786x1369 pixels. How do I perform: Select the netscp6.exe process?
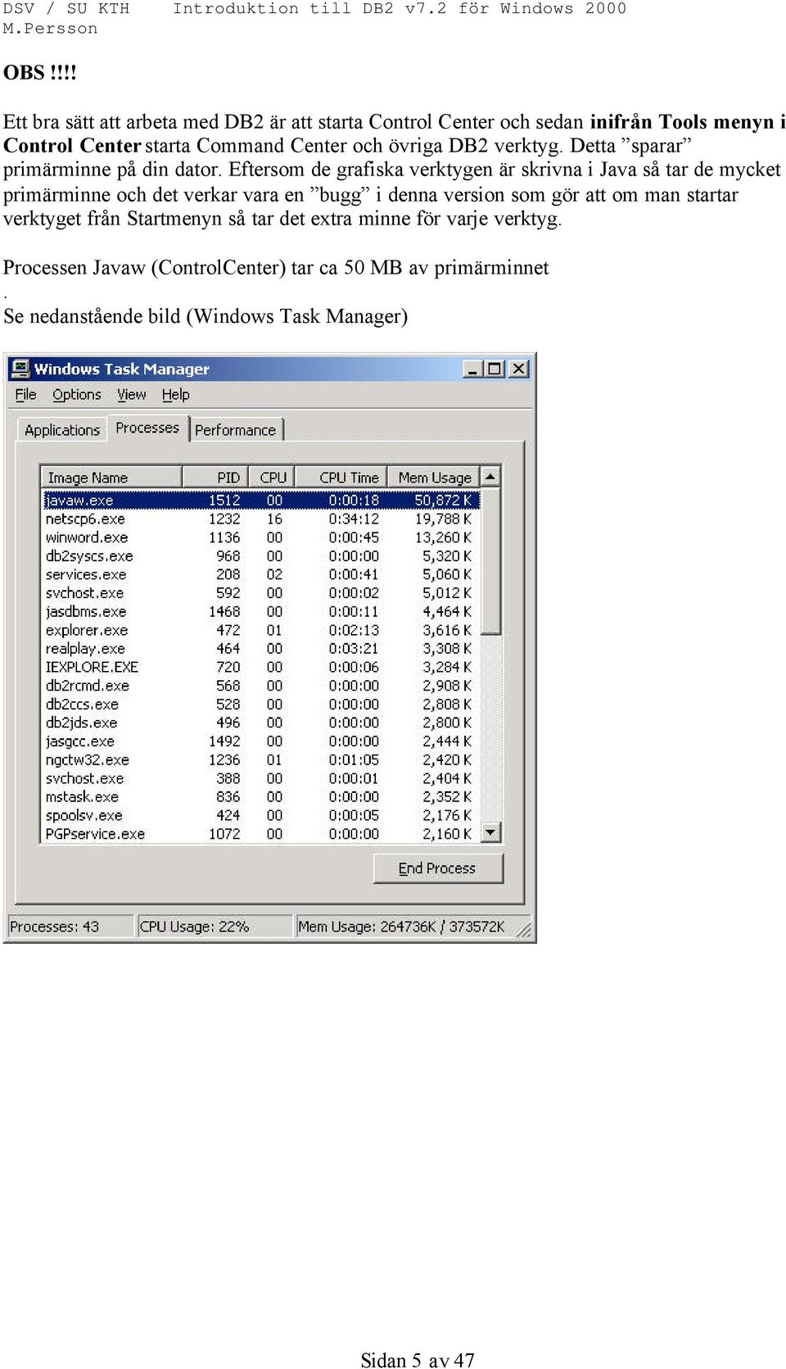[260, 519]
